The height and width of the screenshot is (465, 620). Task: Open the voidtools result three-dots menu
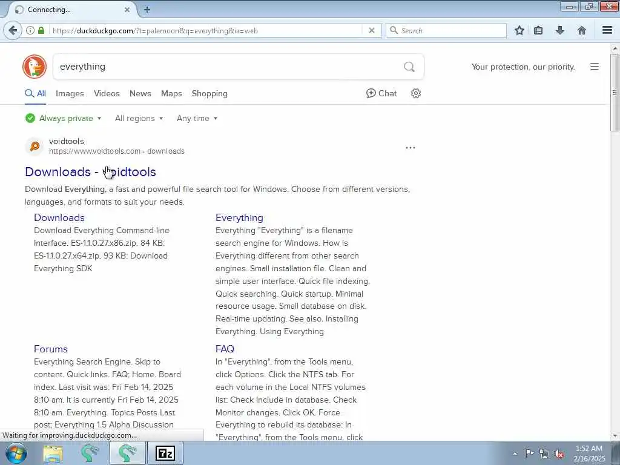click(x=411, y=148)
